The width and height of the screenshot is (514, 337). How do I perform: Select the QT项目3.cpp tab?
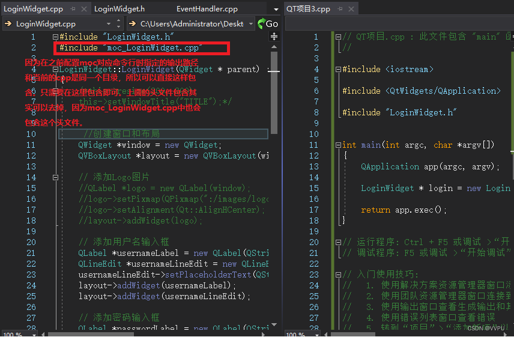point(308,9)
